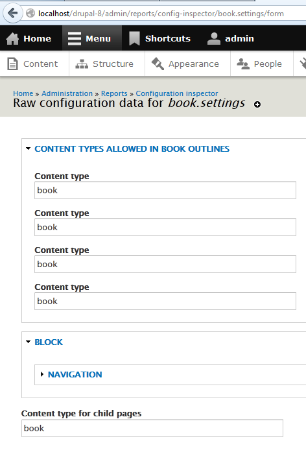Click the admin user silhouette icon

pos(213,39)
